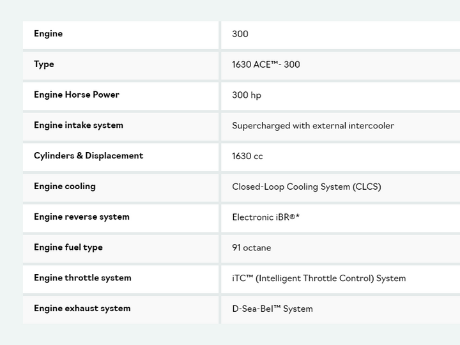Click the "Engine throttle system" label
This screenshot has width=460, height=345.
point(82,278)
